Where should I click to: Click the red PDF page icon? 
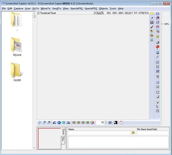tap(121, 123)
